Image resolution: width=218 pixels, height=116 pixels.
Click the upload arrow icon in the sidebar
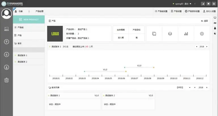pos(6,42)
